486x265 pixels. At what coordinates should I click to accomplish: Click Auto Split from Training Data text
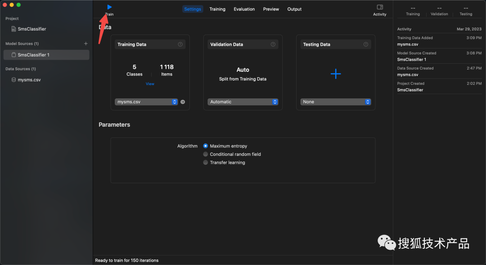tap(243, 74)
